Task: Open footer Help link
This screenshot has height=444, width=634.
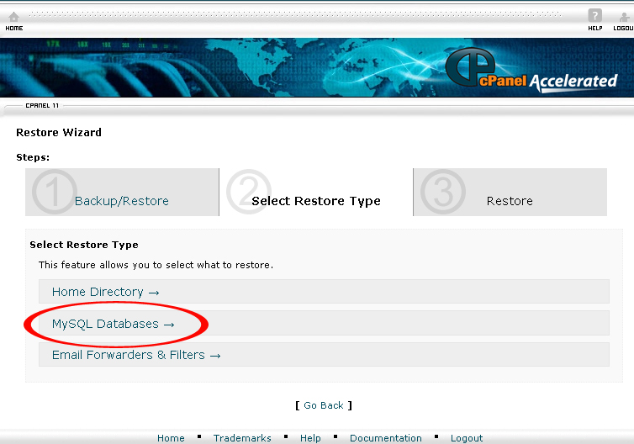Action: 310,438
